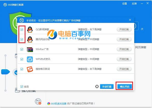The image size is (152, 108).
Task: Click the blue slider handle on left
Action: coord(5,72)
